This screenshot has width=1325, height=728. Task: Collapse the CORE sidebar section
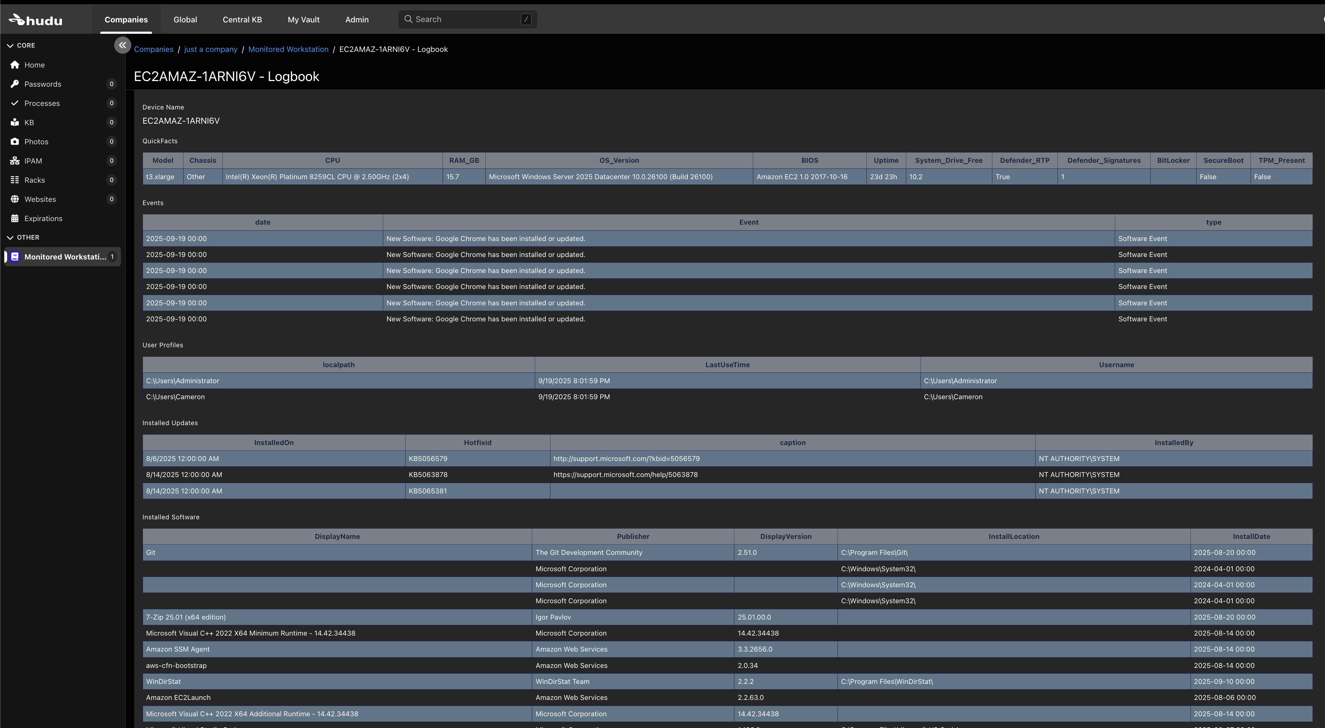(10, 45)
